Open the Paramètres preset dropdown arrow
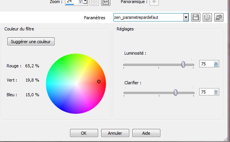The height and width of the screenshot is (142, 230). tap(186, 17)
